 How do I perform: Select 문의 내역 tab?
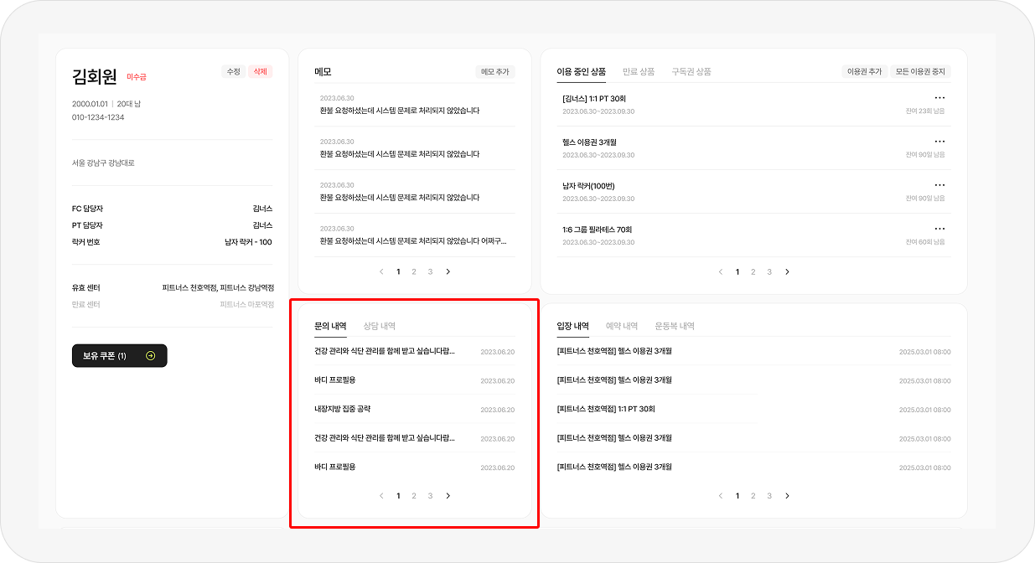pos(330,326)
